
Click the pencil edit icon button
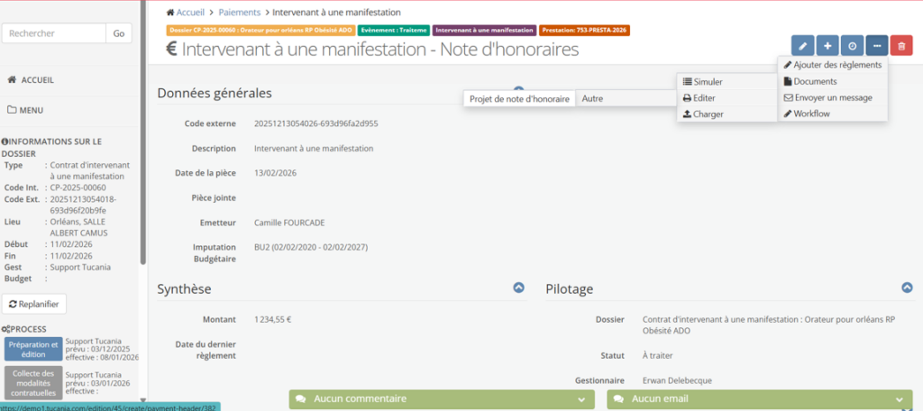pos(802,46)
